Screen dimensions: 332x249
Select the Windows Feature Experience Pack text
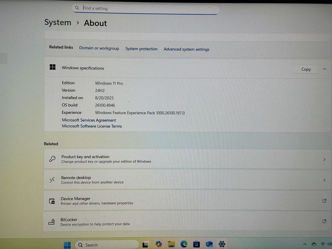(140, 113)
